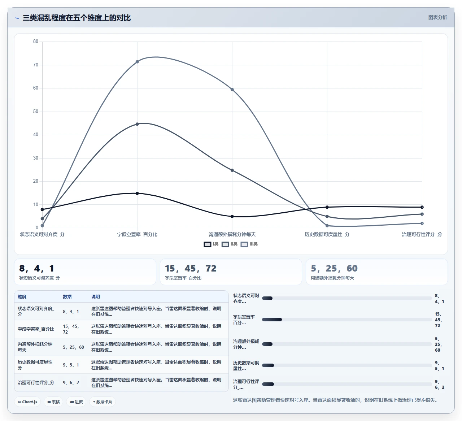
Task: Click the 字段空置率 progress bar
Action: click(x=347, y=320)
